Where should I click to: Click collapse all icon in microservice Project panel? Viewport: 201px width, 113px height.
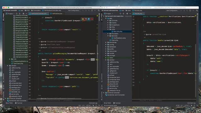click(x=123, y=13)
